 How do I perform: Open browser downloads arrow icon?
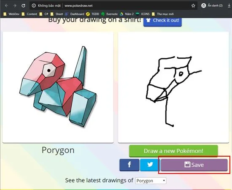point(229,5)
